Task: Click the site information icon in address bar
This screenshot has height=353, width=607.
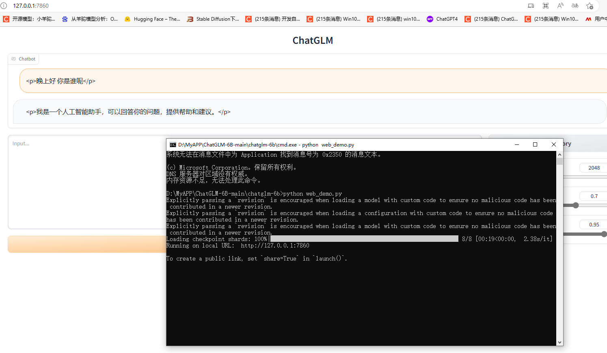Action: (4, 6)
